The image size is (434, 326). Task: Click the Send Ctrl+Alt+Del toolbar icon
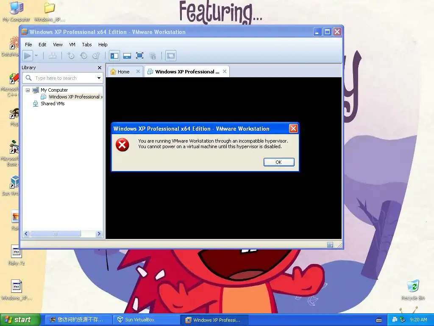point(52,56)
